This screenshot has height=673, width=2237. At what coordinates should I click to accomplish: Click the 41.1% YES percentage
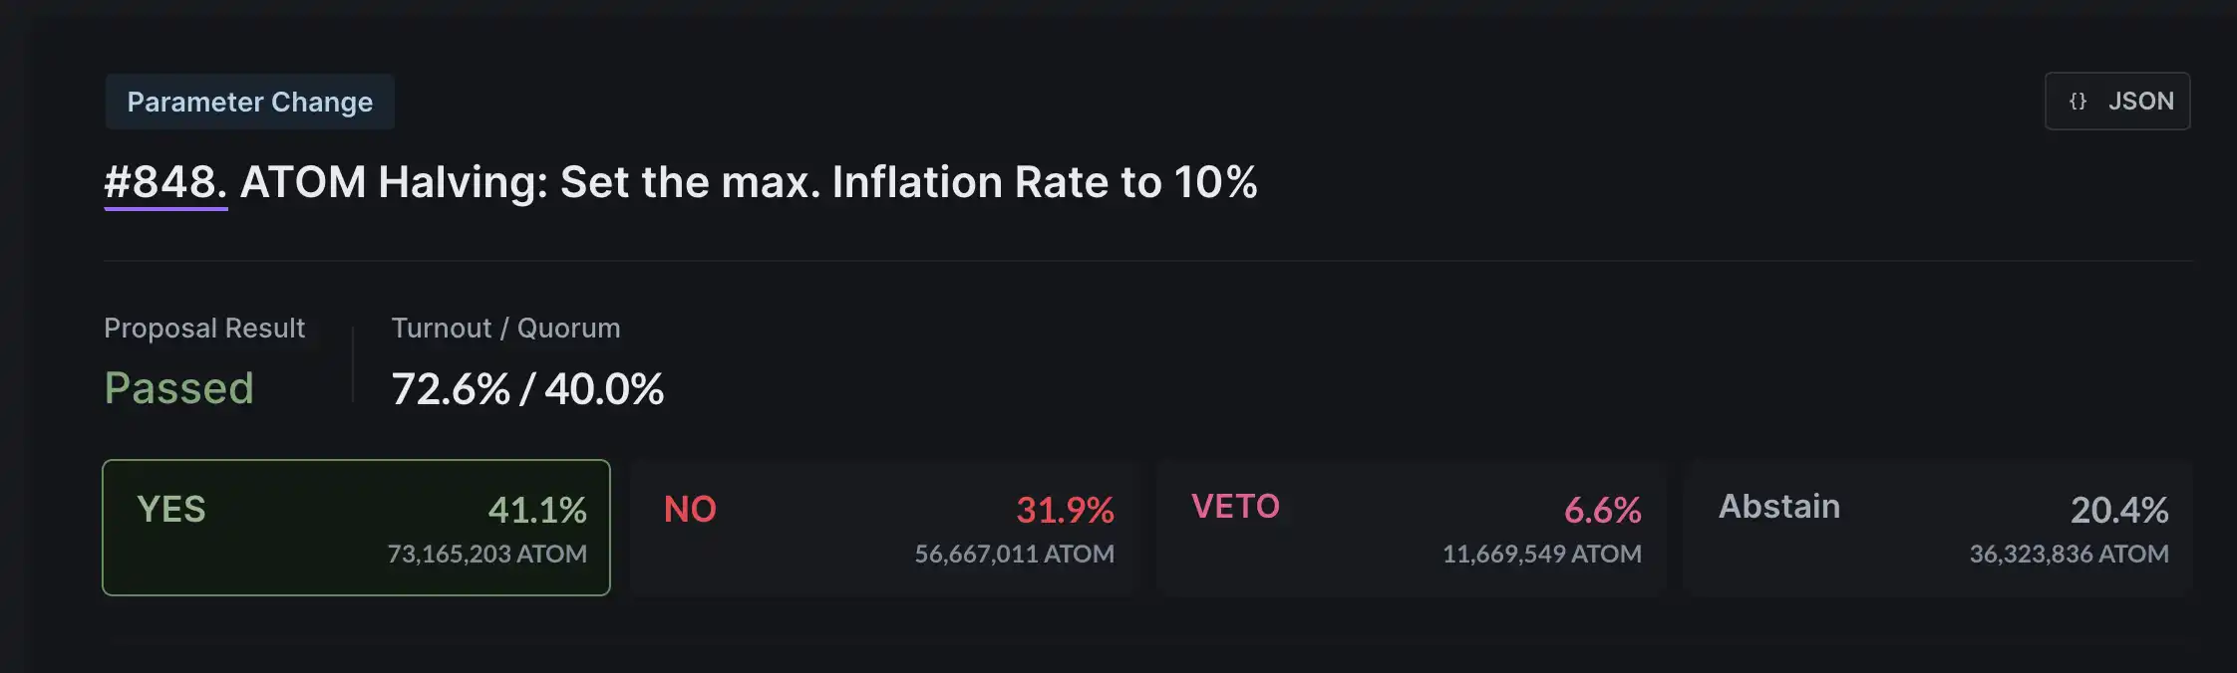(537, 511)
